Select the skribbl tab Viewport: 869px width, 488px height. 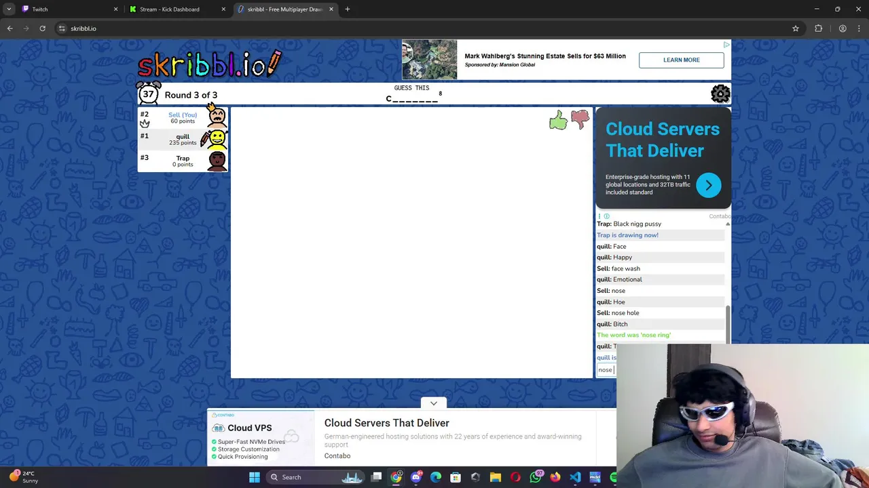point(285,9)
